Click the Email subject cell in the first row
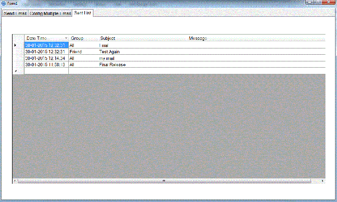 [143, 45]
